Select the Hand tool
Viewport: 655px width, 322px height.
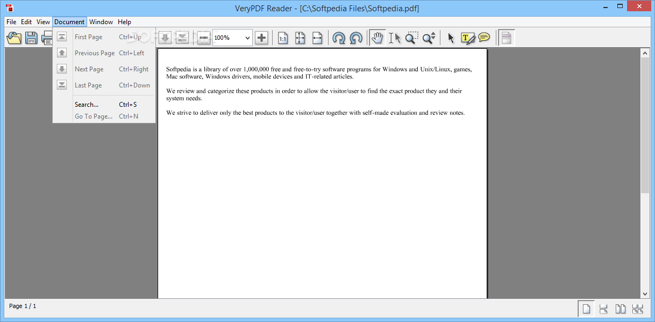pos(378,38)
